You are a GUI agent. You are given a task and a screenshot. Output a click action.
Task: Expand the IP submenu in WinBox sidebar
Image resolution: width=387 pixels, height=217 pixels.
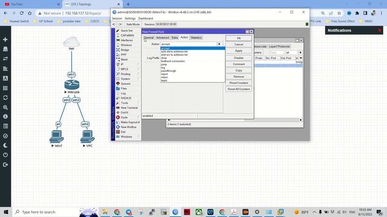coord(128,64)
